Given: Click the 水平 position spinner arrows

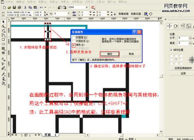Looking at the screenshot, I should [x=190, y=38].
